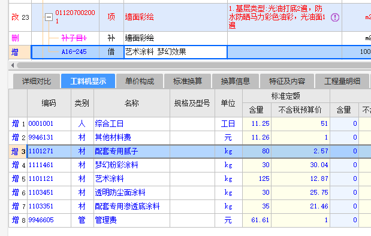
Task: Click the 名称 column header
Action: click(x=131, y=103)
